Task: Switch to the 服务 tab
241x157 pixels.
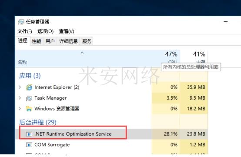Action: point(87,41)
